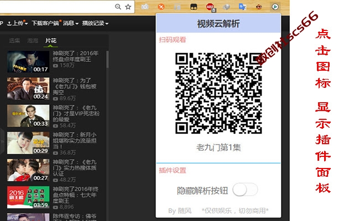Click the 58.4万 view count
Viewport: 354px width, 221px height.
tap(67, 125)
